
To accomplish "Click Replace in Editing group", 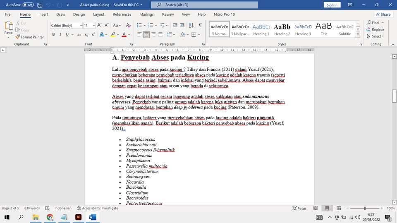I will click(375, 29).
